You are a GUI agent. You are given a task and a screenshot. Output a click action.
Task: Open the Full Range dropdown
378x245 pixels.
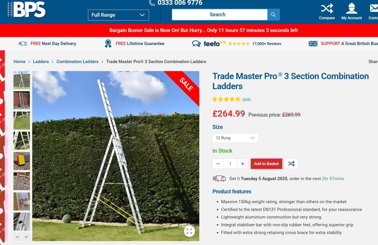click(x=118, y=15)
